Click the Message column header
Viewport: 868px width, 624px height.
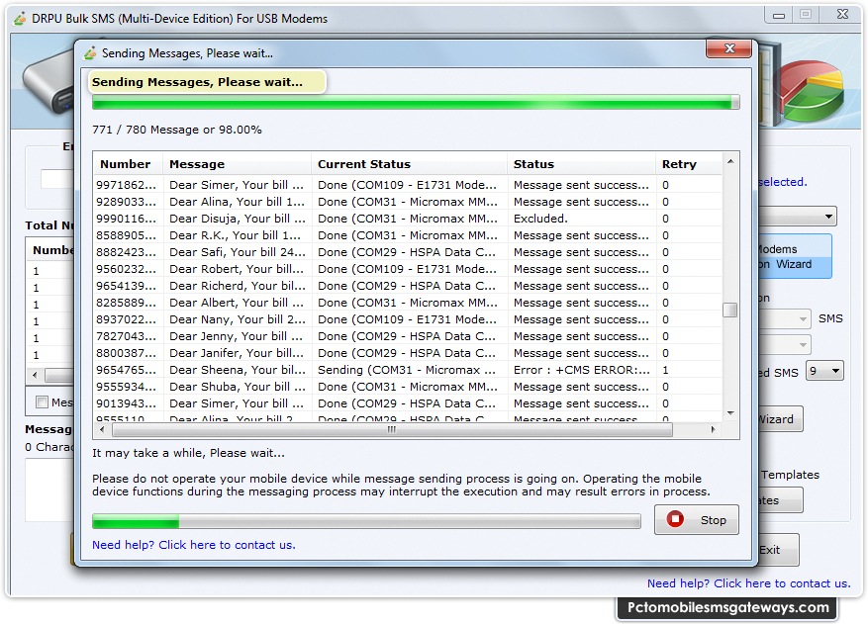click(237, 164)
